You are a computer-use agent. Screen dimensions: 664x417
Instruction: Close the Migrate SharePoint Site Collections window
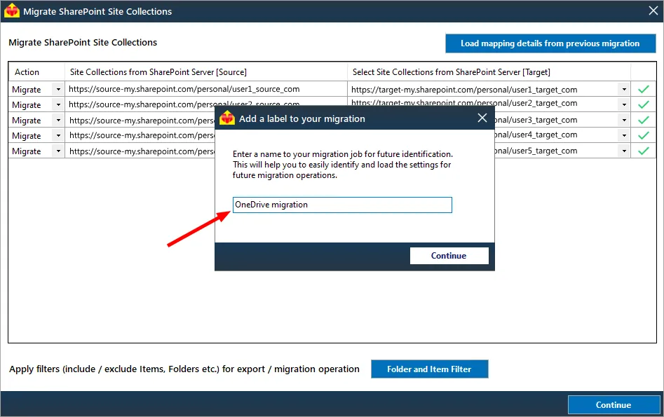click(653, 11)
